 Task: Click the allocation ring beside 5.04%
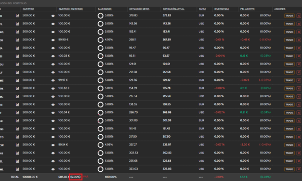click(100, 89)
